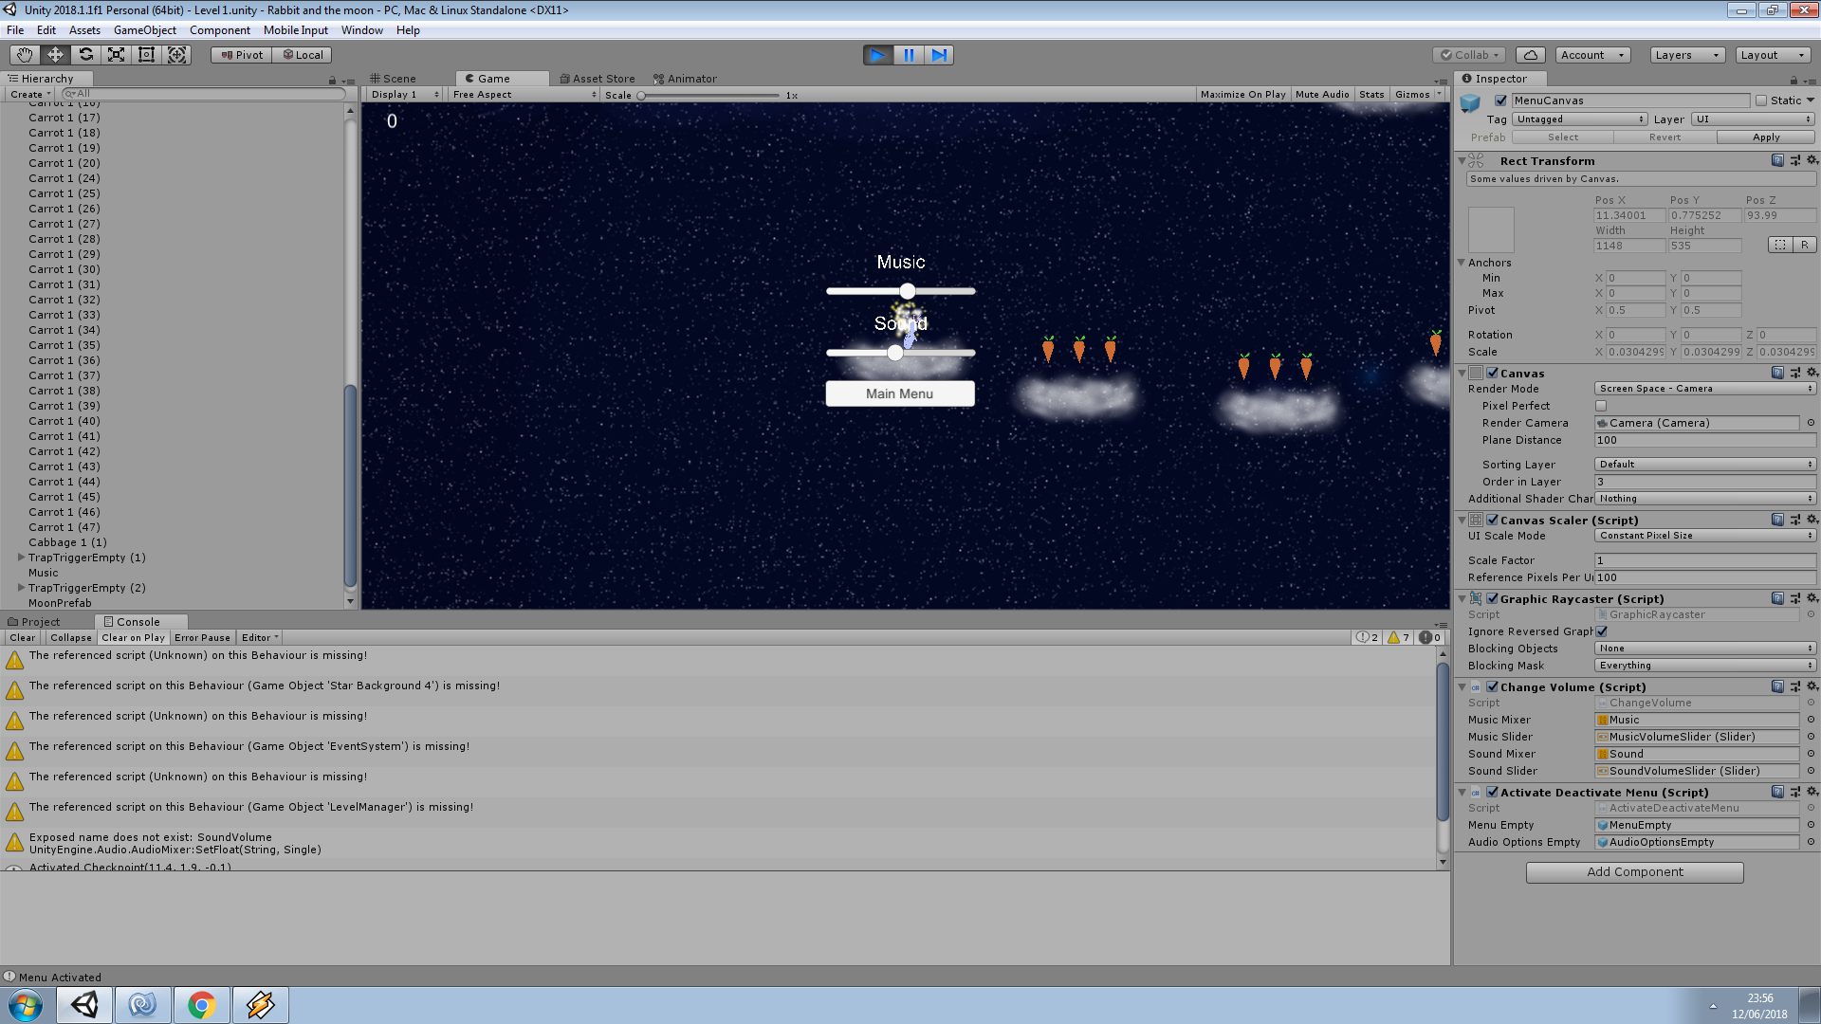Enable the Pixel Perfect checkbox
This screenshot has width=1821, height=1024.
[1601, 406]
